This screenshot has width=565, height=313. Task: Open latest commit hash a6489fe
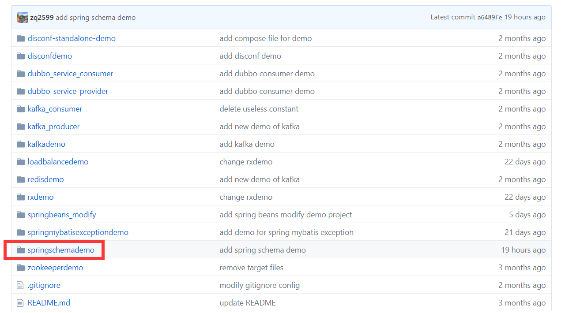[490, 18]
